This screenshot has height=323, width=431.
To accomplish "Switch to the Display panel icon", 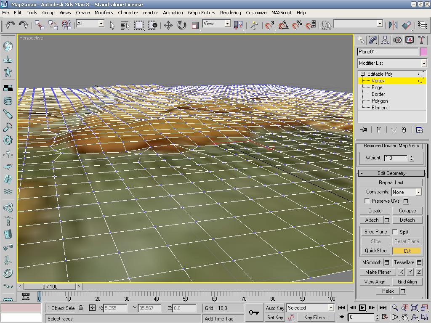I will [x=409, y=40].
